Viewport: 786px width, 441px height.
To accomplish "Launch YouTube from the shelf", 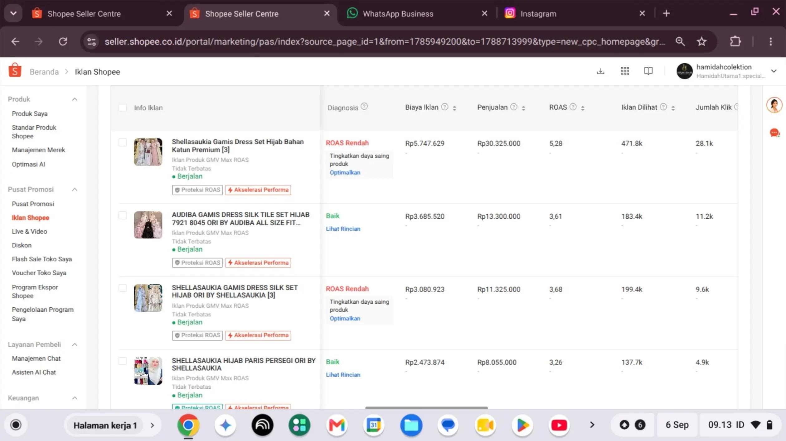I will pyautogui.click(x=559, y=425).
